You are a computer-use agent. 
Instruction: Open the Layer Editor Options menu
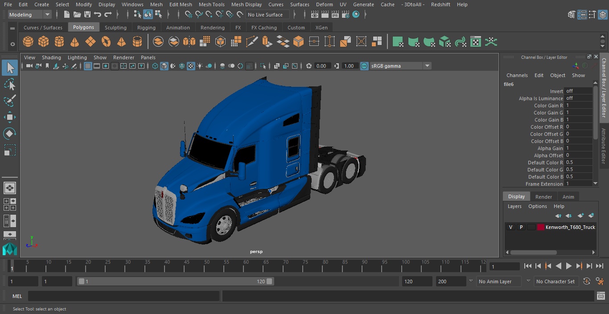(x=537, y=206)
